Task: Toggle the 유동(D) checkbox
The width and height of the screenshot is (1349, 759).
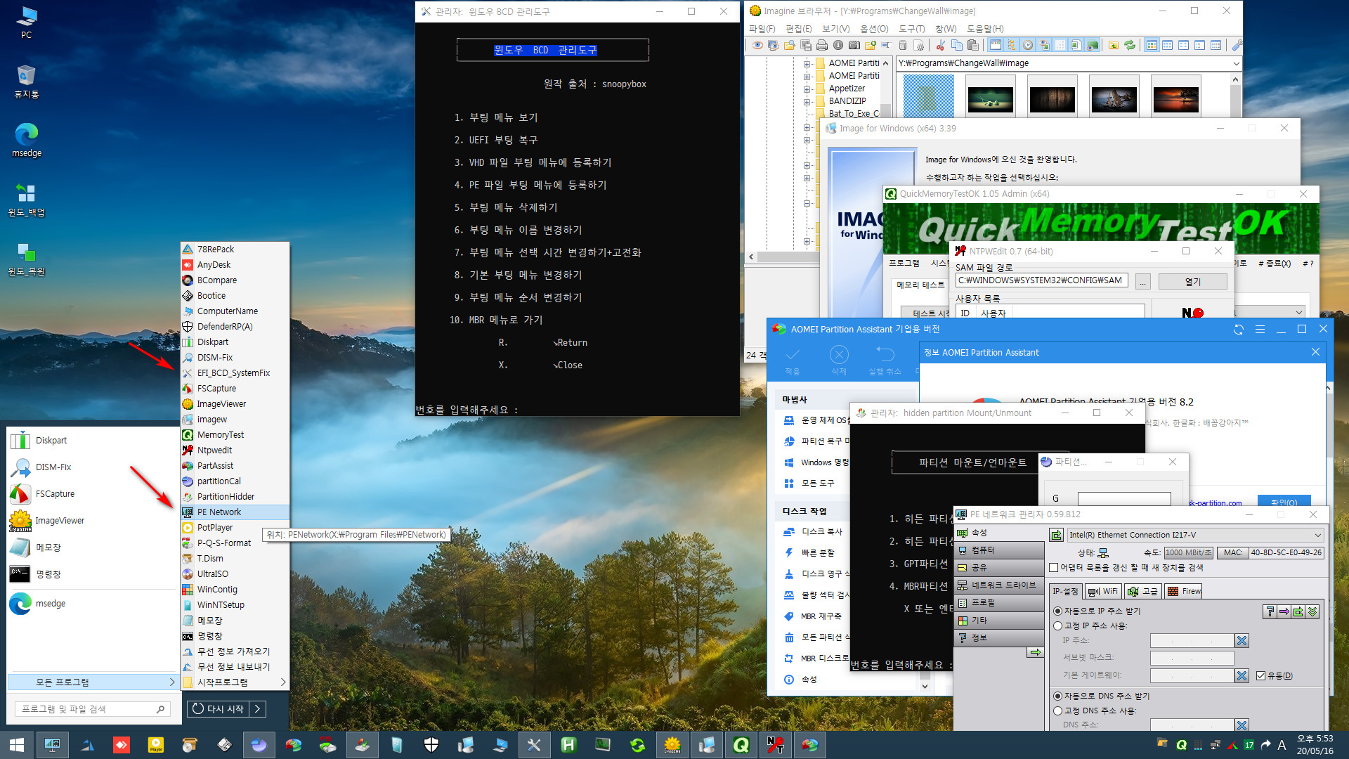Action: pyautogui.click(x=1260, y=675)
